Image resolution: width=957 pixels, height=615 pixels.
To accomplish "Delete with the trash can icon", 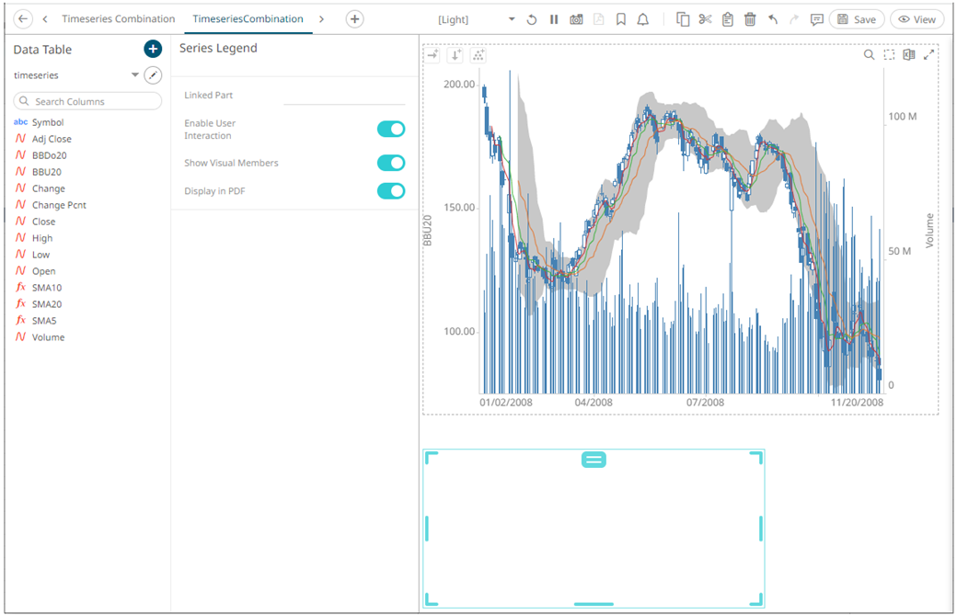I will point(750,19).
